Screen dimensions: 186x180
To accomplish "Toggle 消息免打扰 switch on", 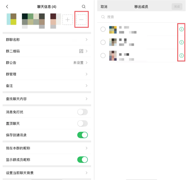I will [82, 112].
